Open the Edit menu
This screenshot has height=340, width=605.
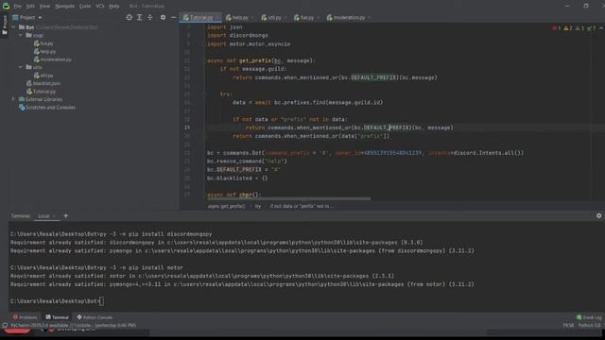click(x=30, y=7)
